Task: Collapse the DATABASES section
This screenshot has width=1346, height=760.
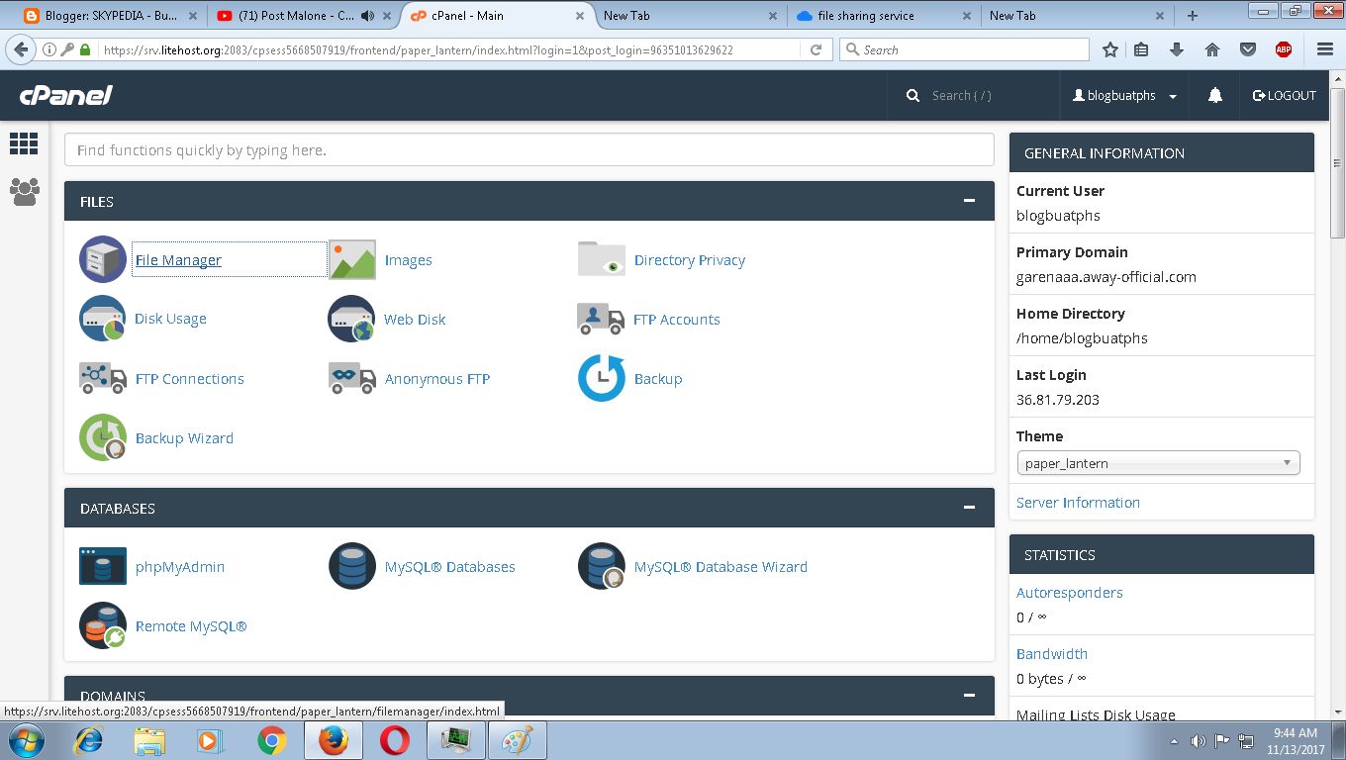Action: pos(969,508)
